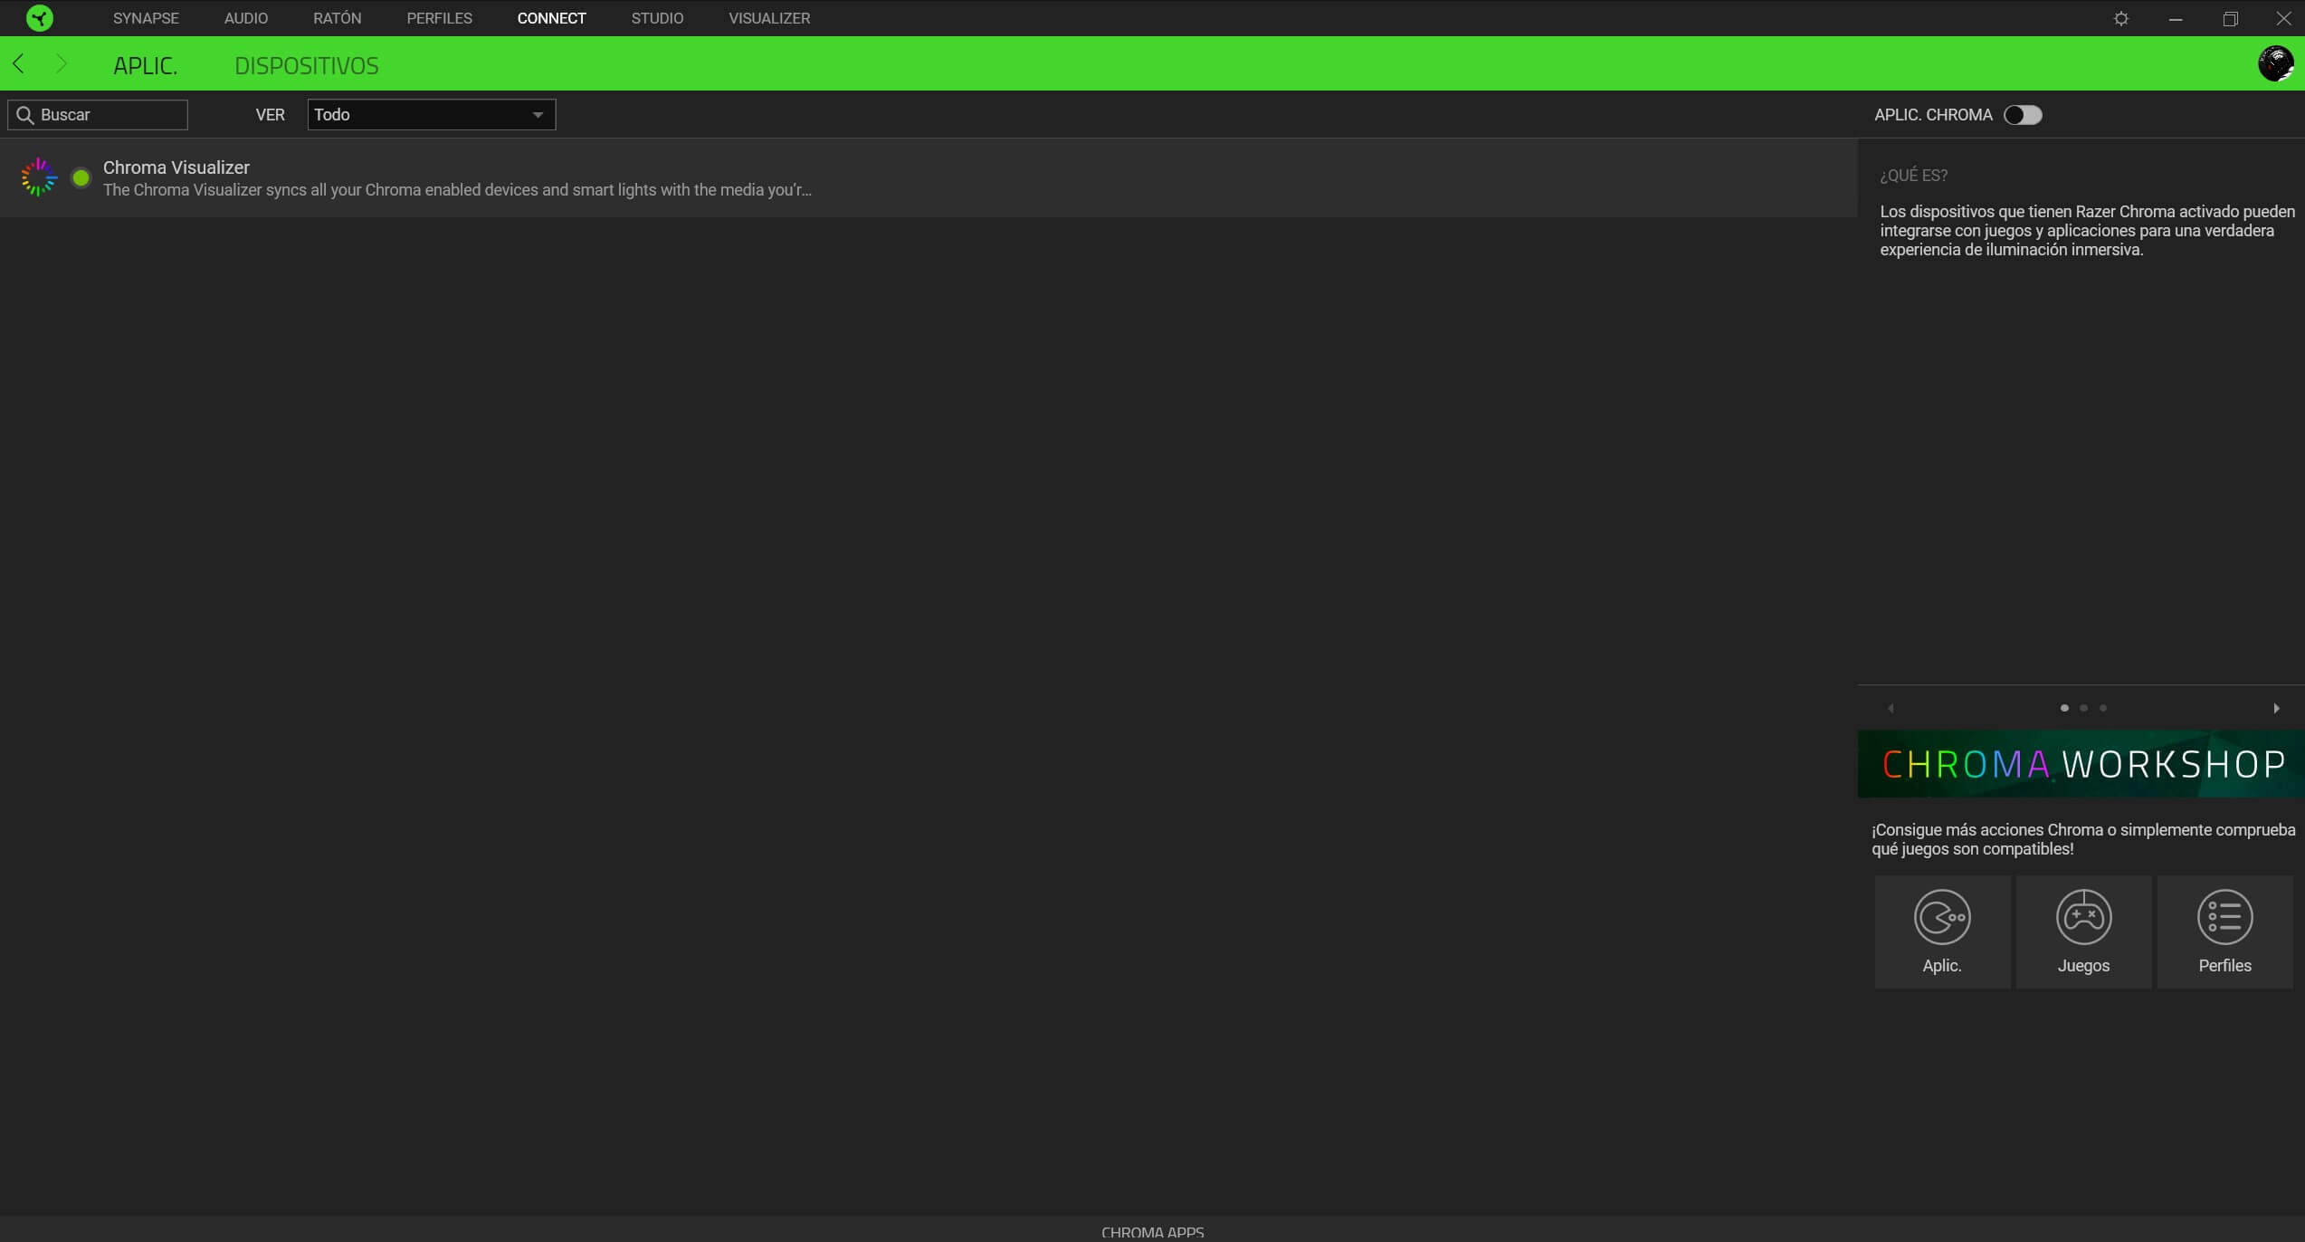Click the Razer logo icon
The height and width of the screenshot is (1242, 2305).
pyautogui.click(x=39, y=18)
